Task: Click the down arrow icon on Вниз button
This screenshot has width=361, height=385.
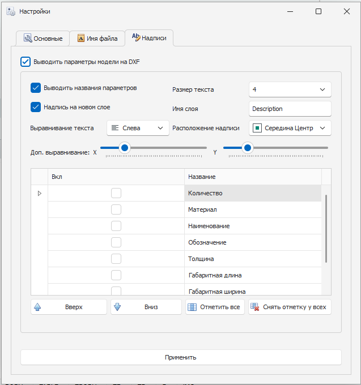Action: [118, 307]
